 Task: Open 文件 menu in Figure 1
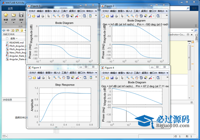(x=31, y=11)
